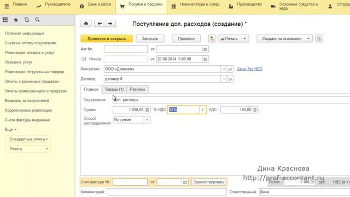The height and width of the screenshot is (197, 350).
Task: Expand the Контрагент dropdown arrow
Action: pyautogui.click(x=224, y=69)
